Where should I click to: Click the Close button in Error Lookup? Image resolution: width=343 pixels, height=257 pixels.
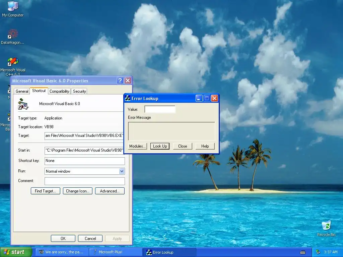pyautogui.click(x=183, y=146)
